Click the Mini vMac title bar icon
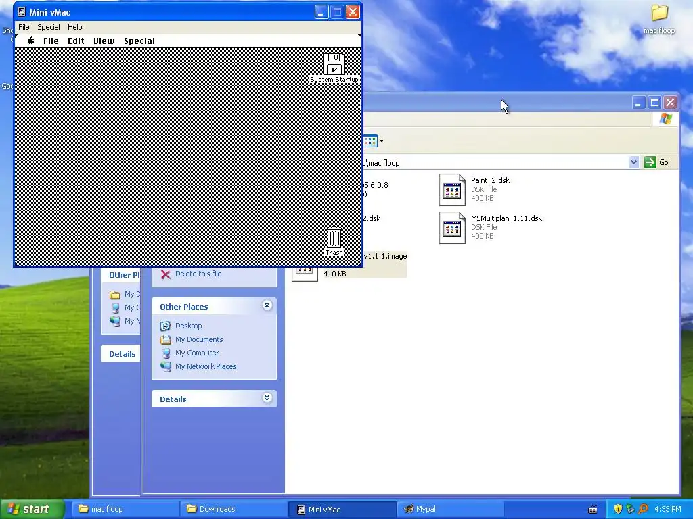693x519 pixels. pos(21,12)
